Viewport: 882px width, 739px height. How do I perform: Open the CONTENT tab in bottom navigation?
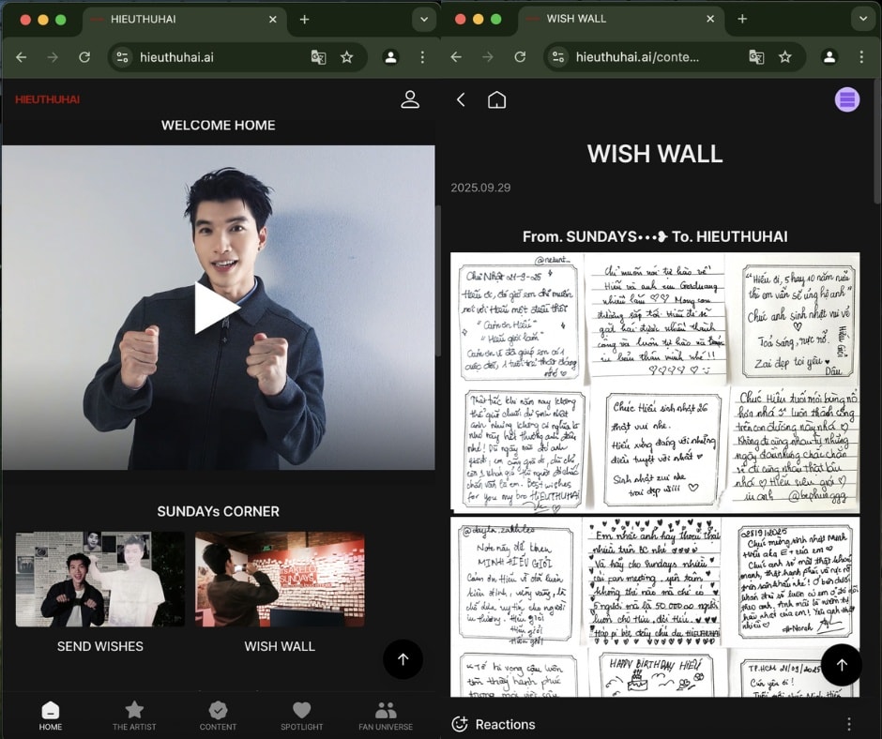pos(219,715)
